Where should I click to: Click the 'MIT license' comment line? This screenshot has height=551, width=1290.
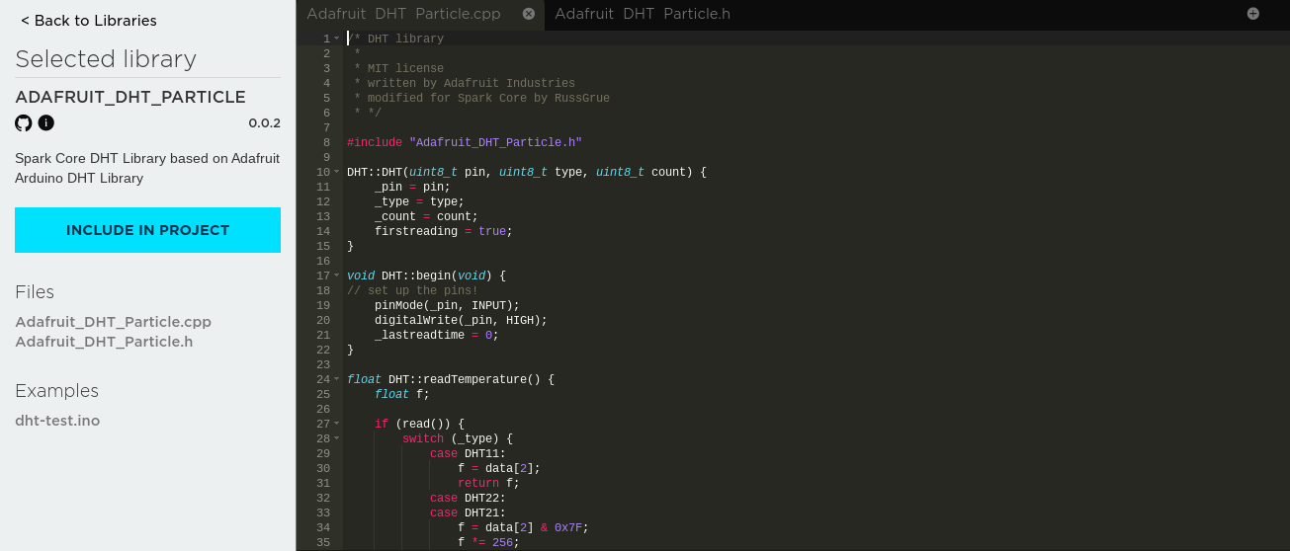point(398,68)
